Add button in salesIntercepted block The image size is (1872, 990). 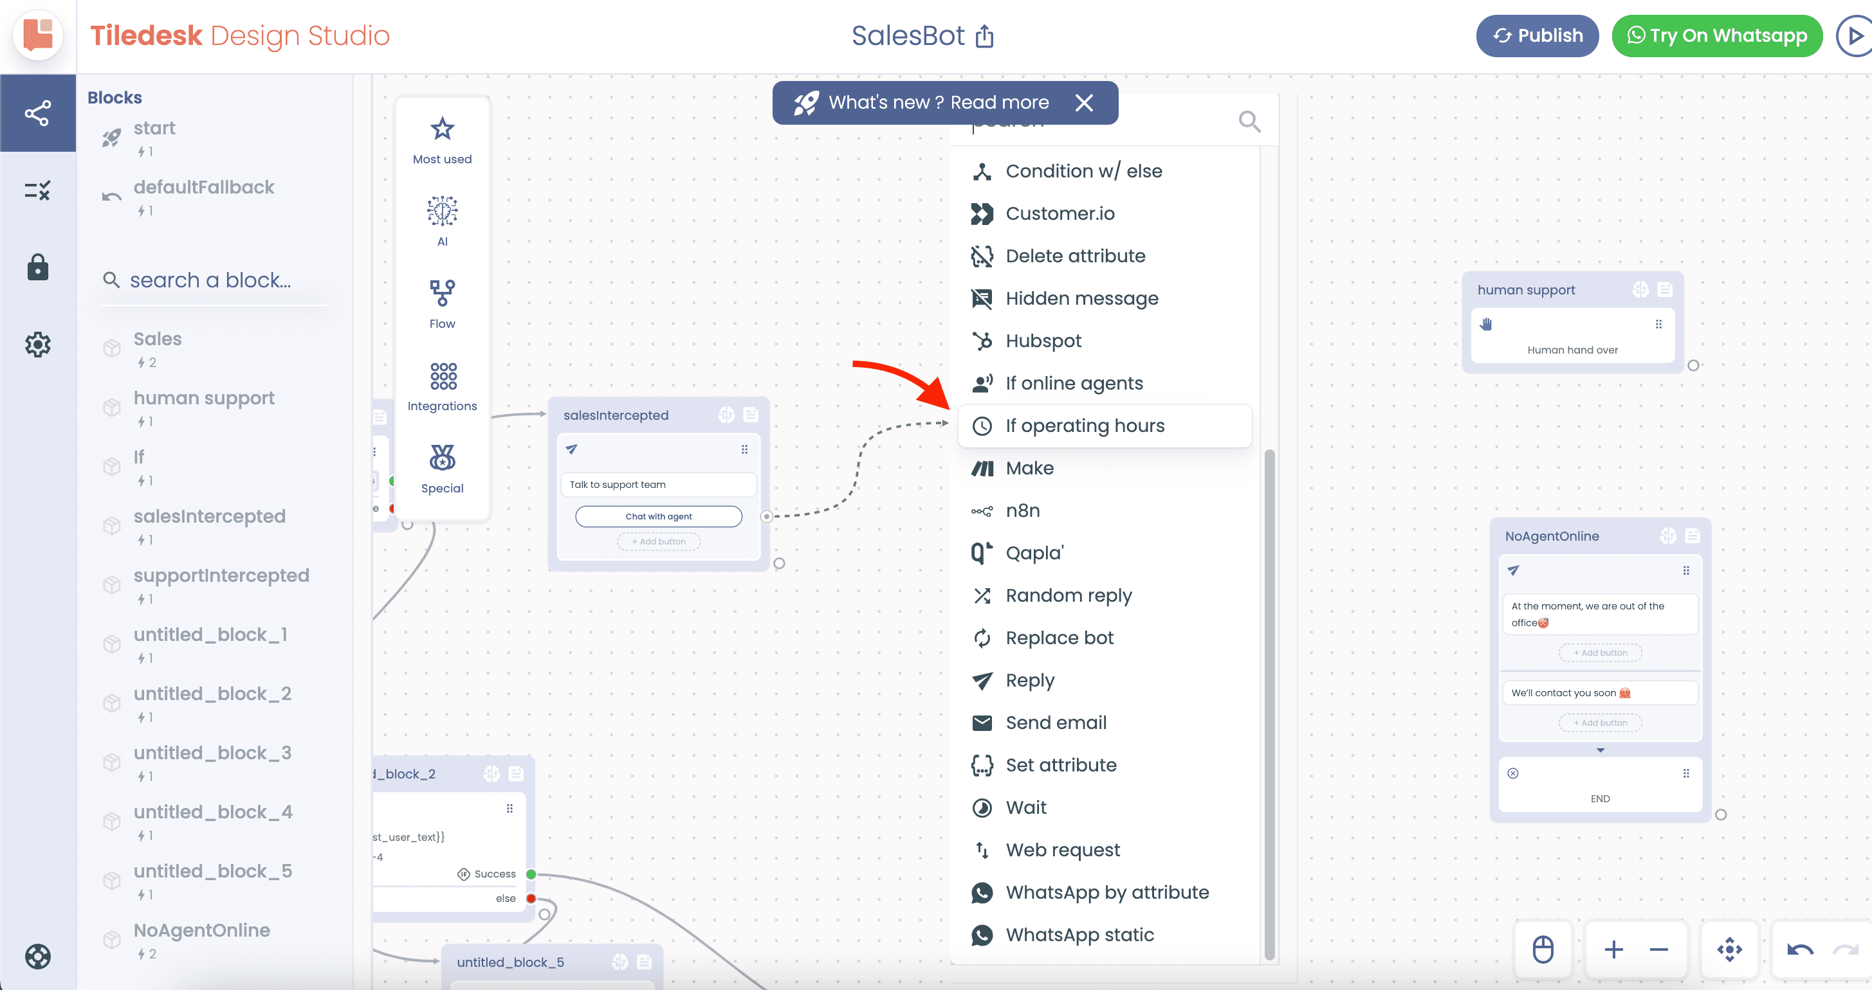(658, 541)
